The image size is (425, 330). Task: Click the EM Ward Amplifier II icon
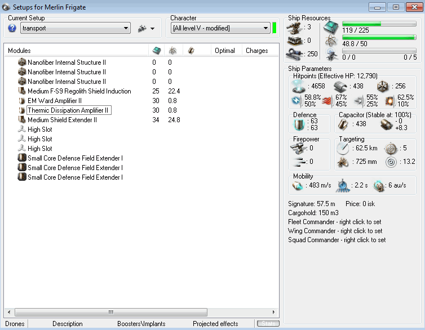coord(22,101)
